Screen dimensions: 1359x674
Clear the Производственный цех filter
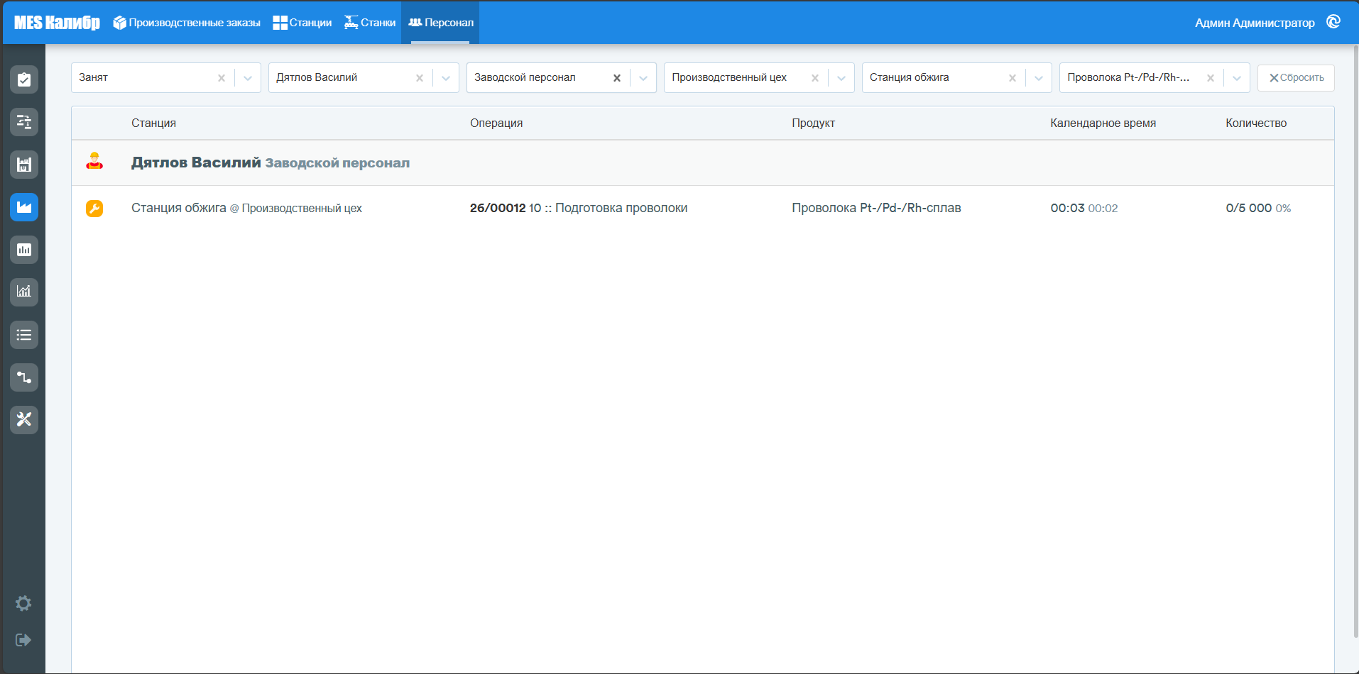click(815, 78)
